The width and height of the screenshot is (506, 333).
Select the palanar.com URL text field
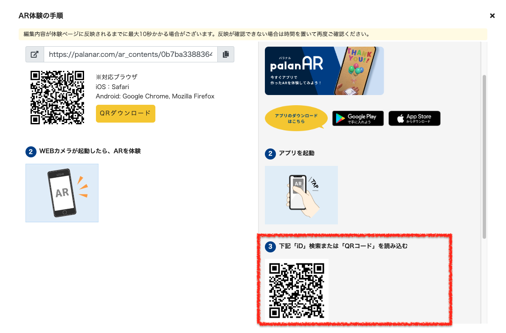(131, 54)
